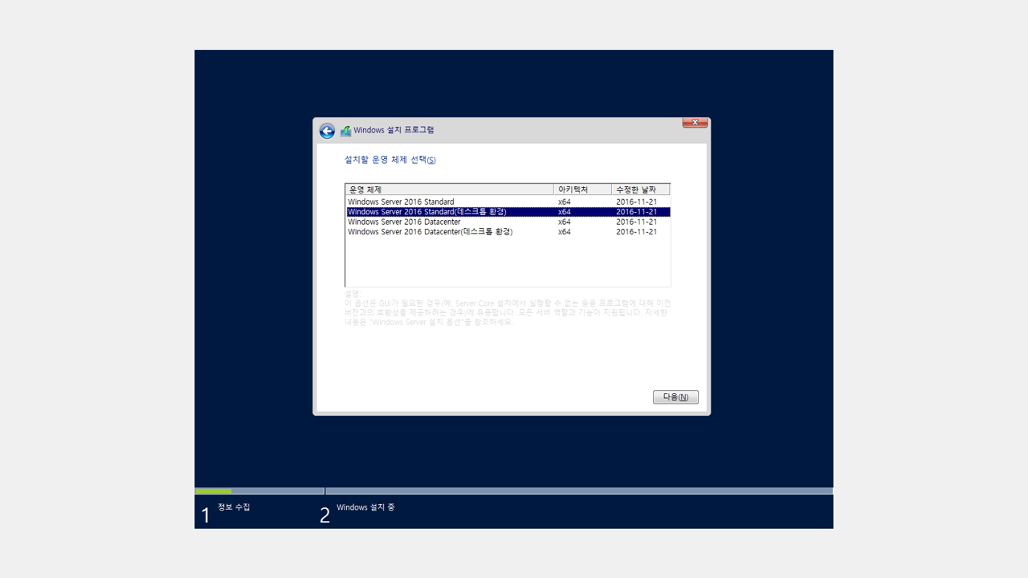
Task: Go back with the blue arrow button
Action: click(327, 131)
